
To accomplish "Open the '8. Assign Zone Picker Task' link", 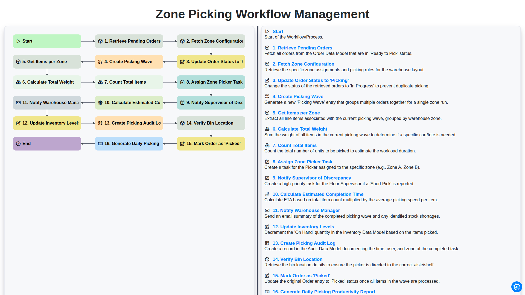I will click(302, 162).
